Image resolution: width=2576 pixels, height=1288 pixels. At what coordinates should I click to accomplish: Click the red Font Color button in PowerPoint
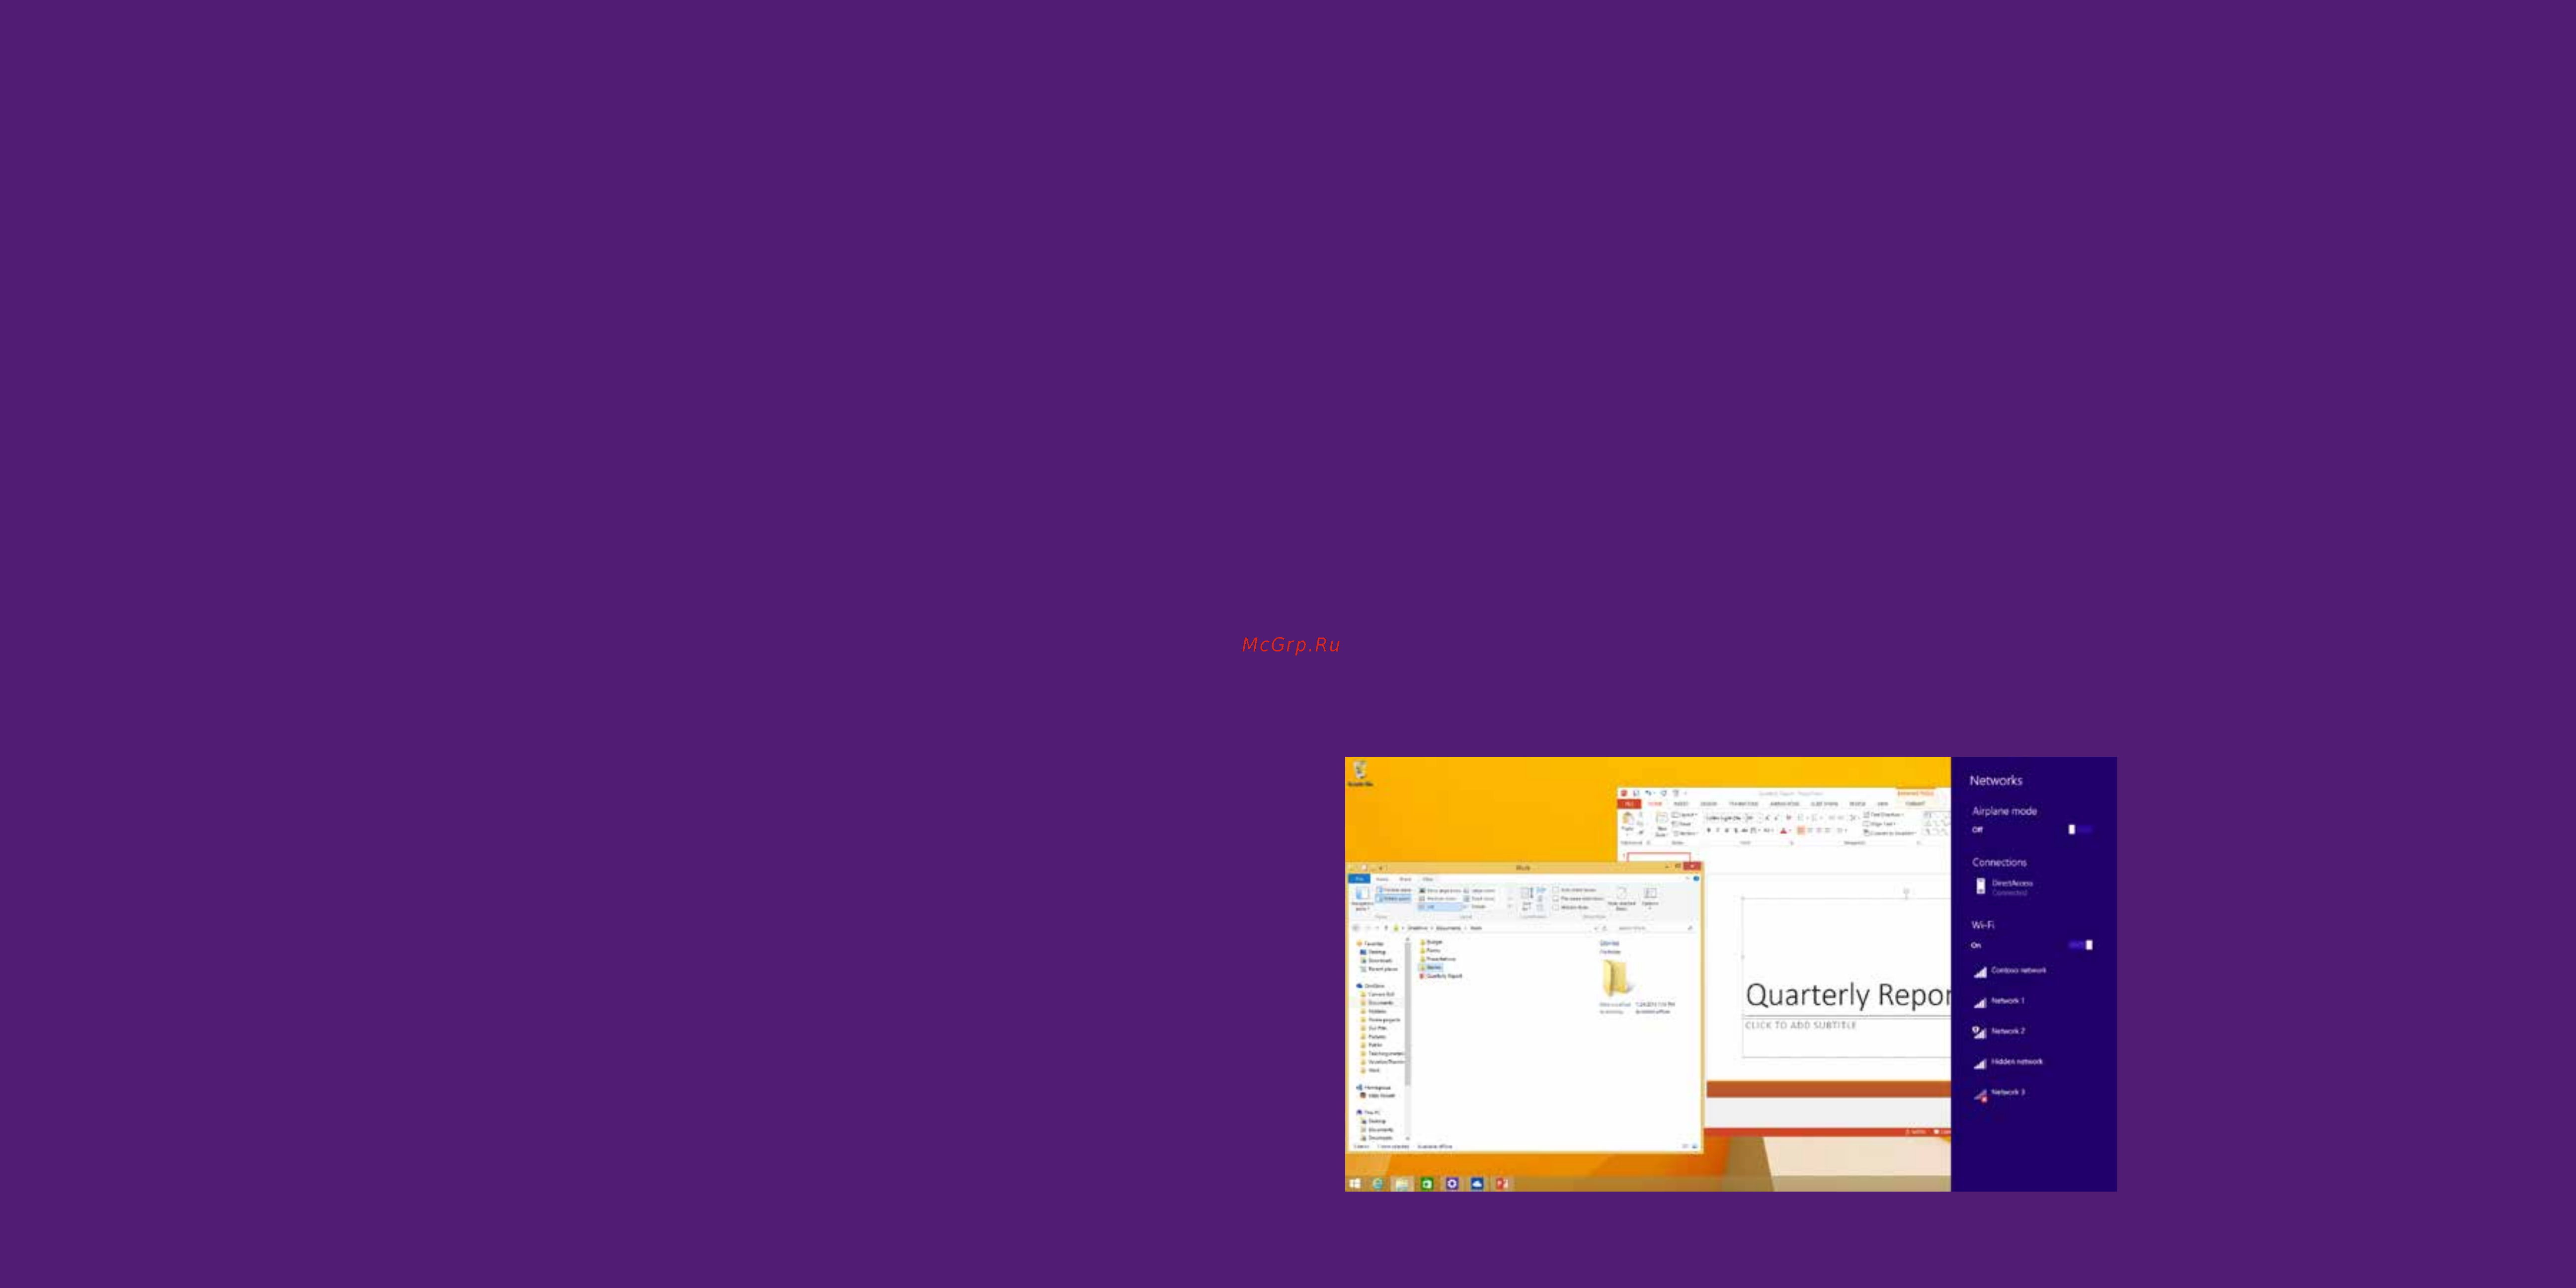point(1784,831)
